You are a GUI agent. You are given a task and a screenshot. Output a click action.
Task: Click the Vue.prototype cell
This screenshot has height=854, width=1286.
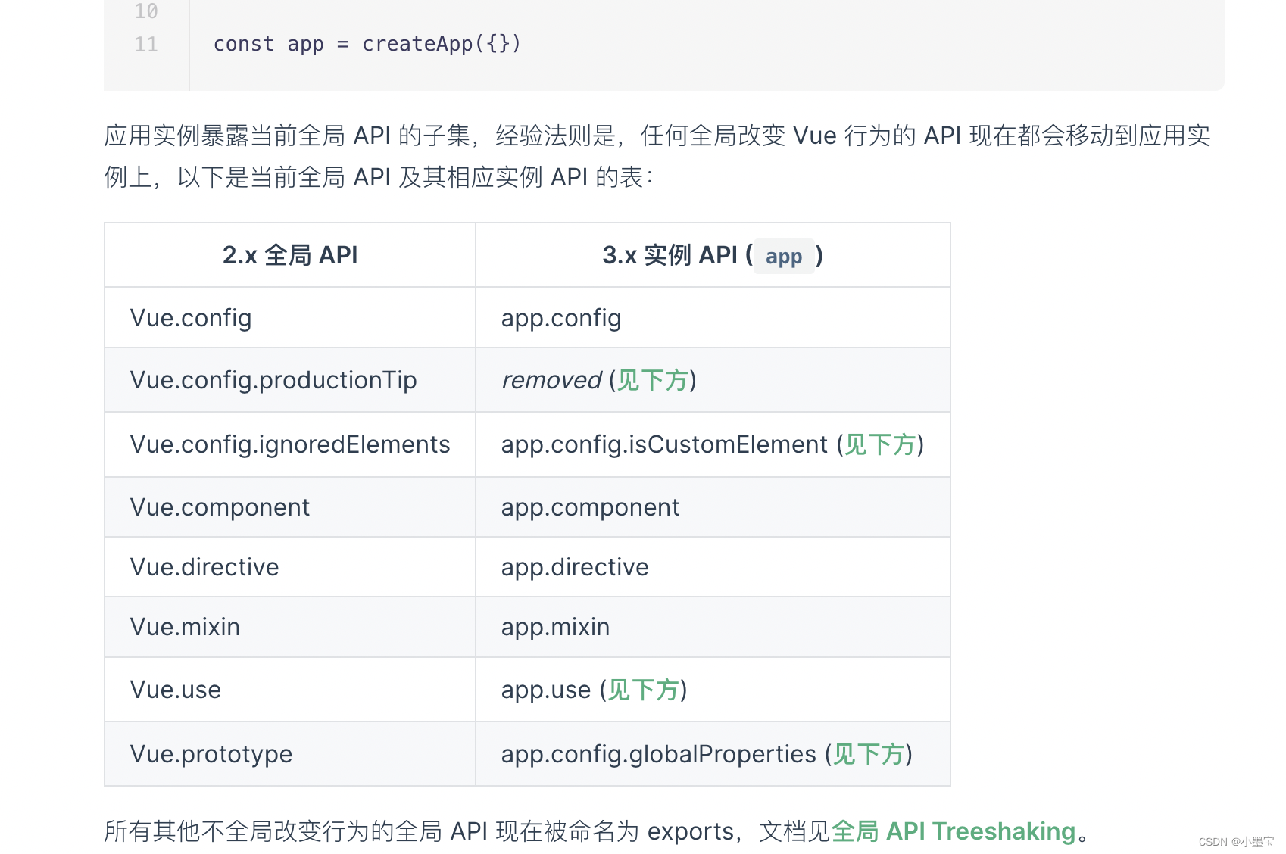pyautogui.click(x=290, y=754)
